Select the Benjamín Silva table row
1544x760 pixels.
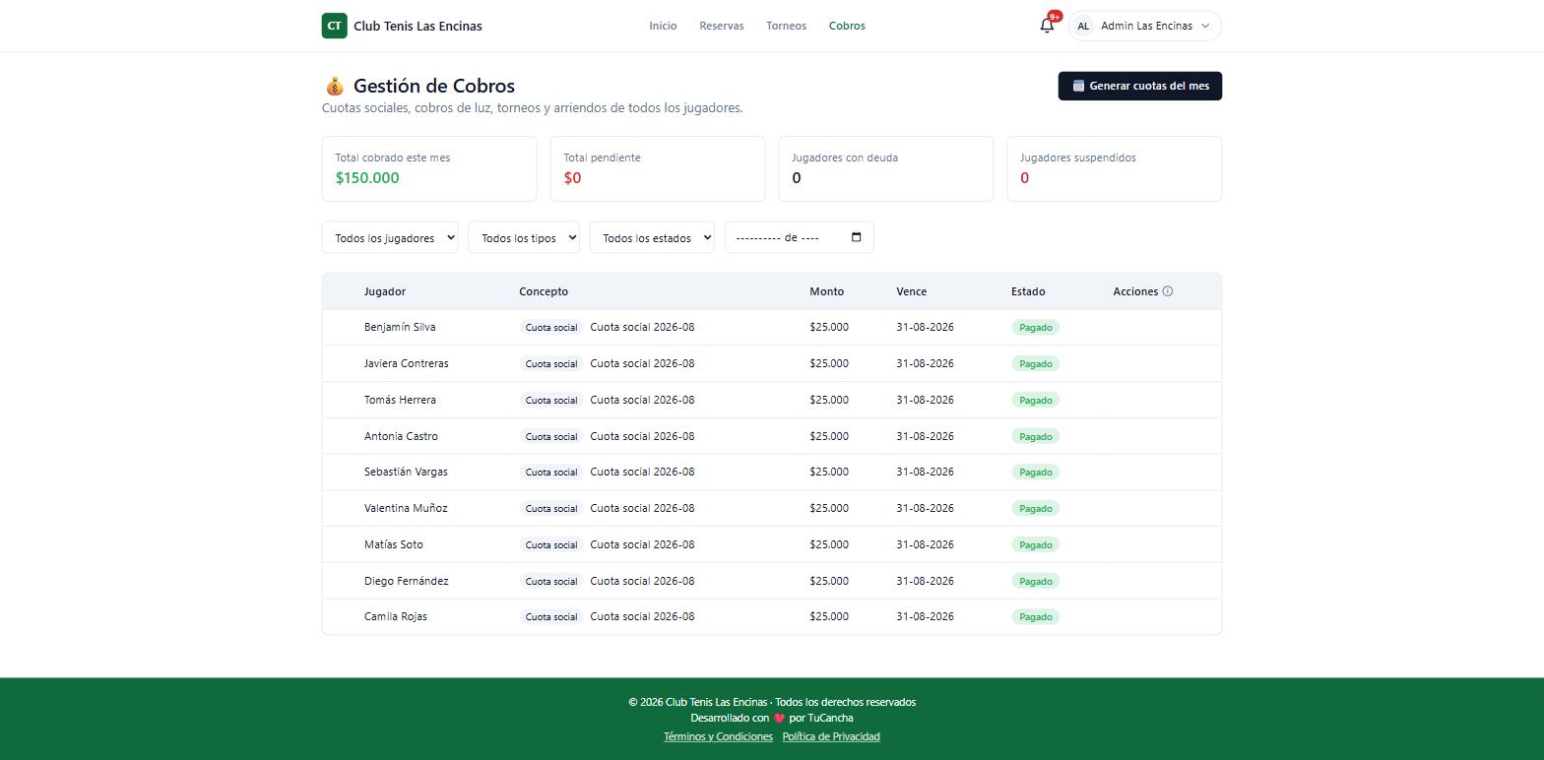tap(772, 327)
